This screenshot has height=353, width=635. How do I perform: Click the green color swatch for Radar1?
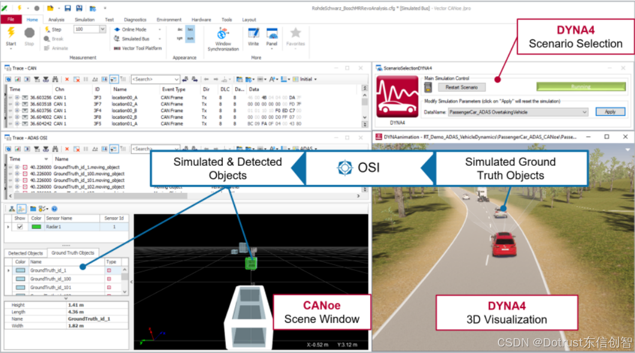[x=37, y=227]
